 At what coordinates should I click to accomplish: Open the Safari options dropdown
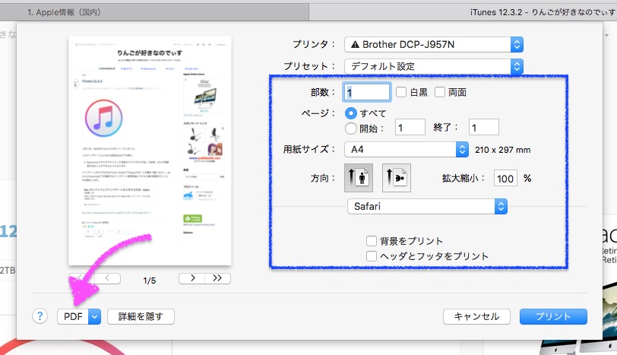tap(427, 206)
